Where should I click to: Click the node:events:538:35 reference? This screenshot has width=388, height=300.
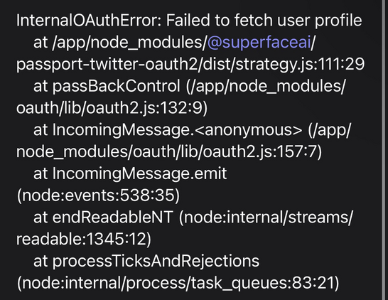click(x=98, y=195)
